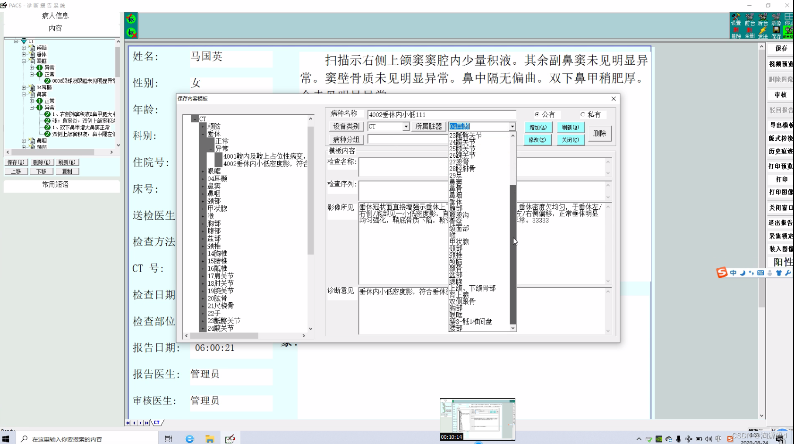
Task: Click 上移 button in left panel
Action: tap(17, 171)
